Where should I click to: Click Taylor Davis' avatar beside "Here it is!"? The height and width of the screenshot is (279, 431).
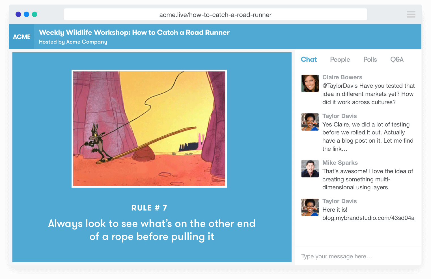click(x=310, y=207)
